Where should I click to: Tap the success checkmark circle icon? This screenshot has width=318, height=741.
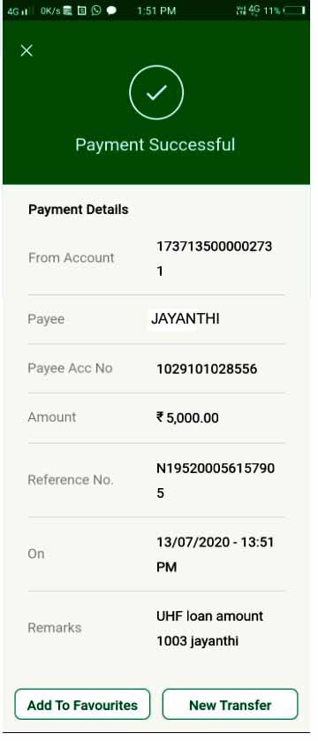[156, 93]
